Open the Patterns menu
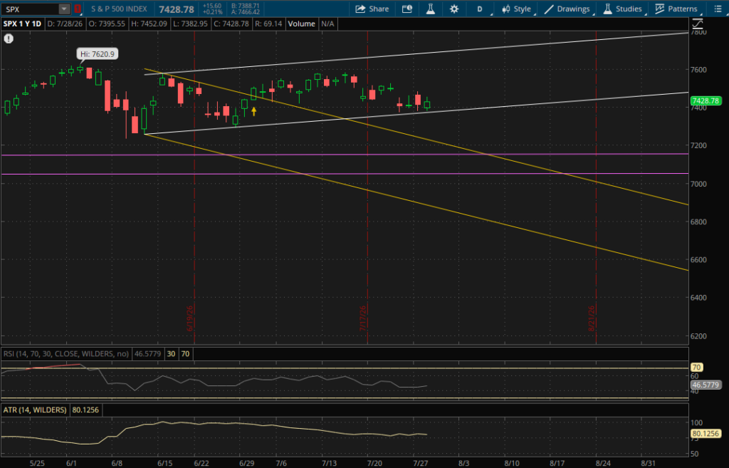 [x=676, y=9]
